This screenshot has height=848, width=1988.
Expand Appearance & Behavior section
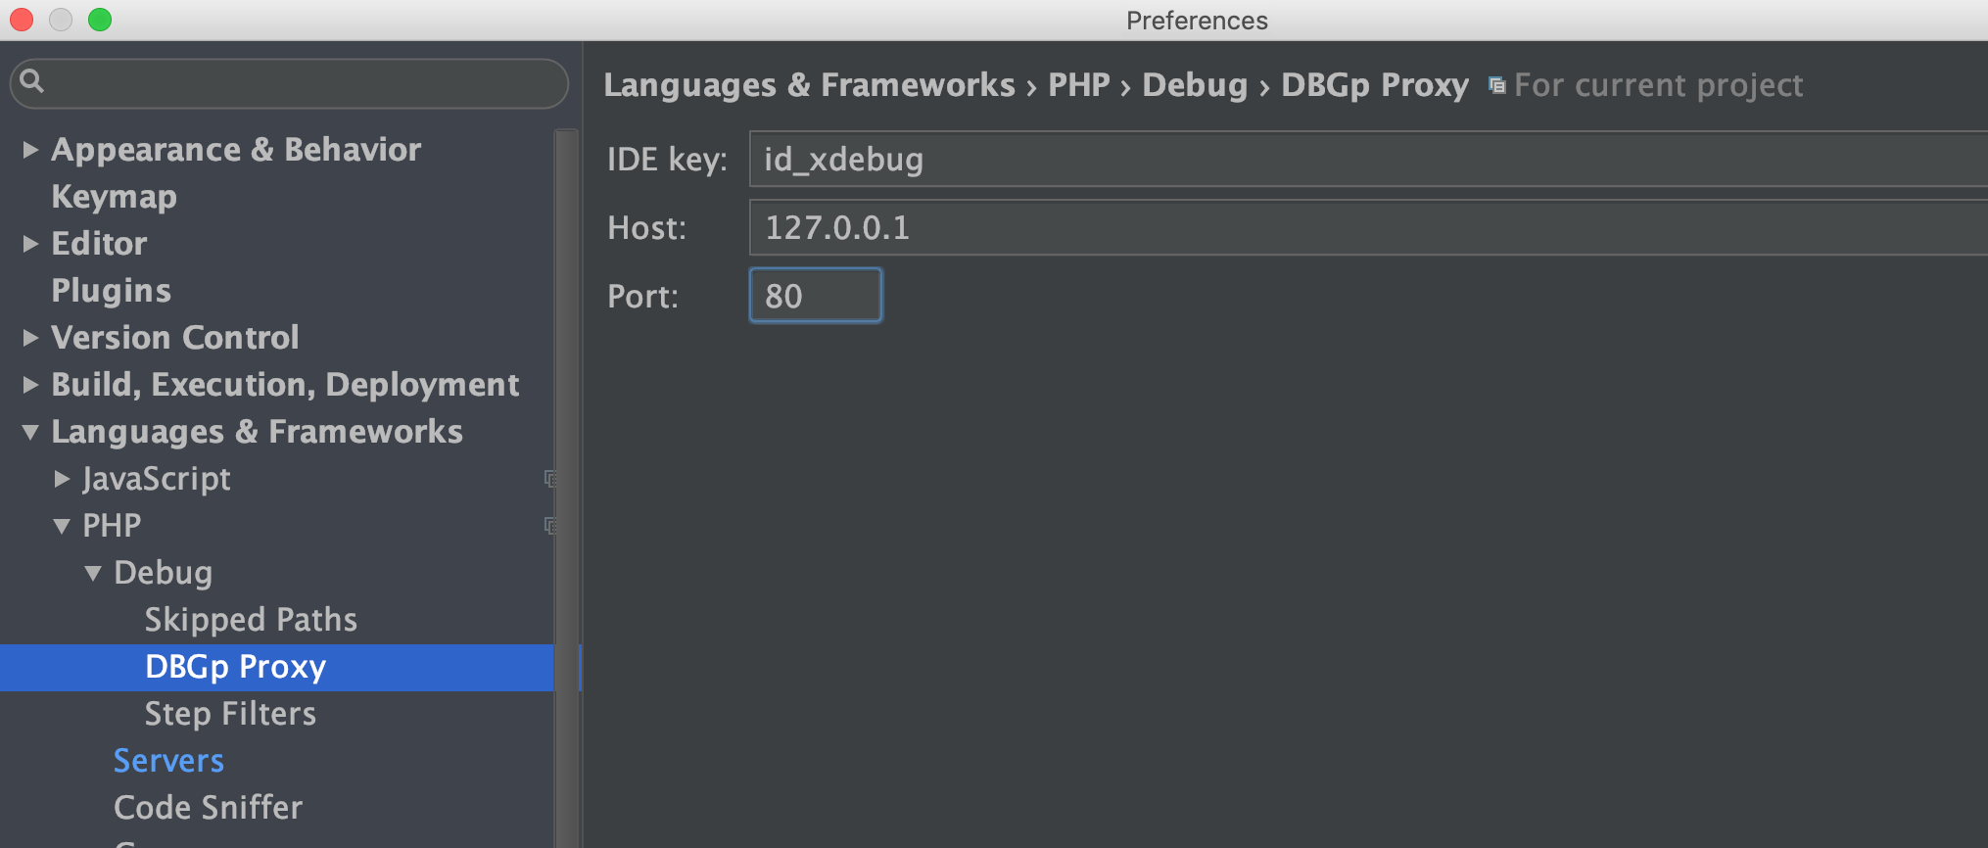[x=30, y=150]
